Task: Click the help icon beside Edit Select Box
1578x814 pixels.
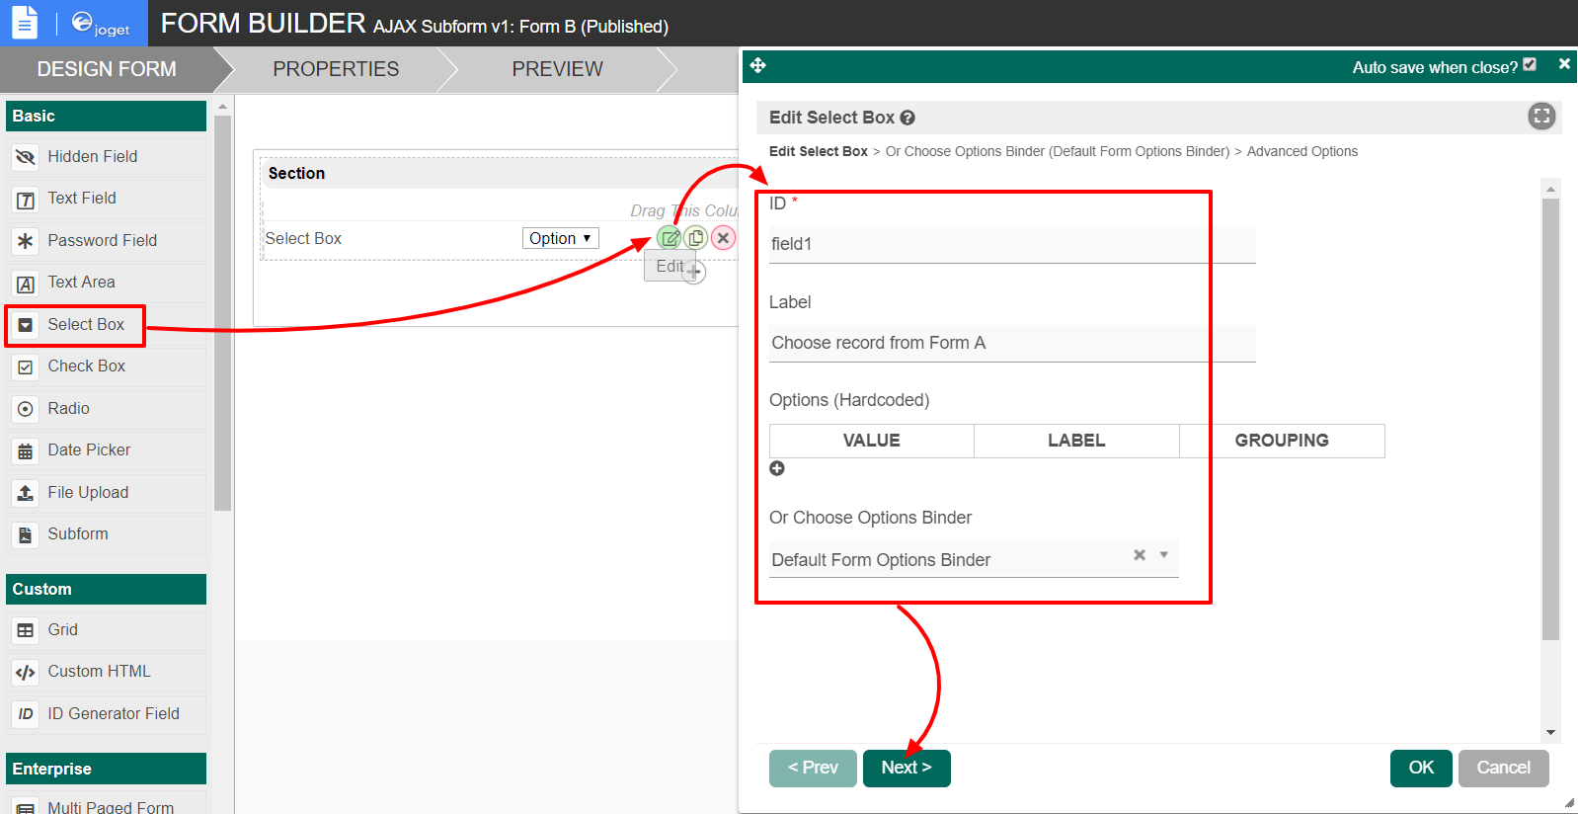Action: click(907, 118)
